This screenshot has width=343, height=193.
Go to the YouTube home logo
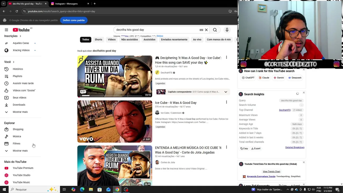pyautogui.click(x=21, y=30)
